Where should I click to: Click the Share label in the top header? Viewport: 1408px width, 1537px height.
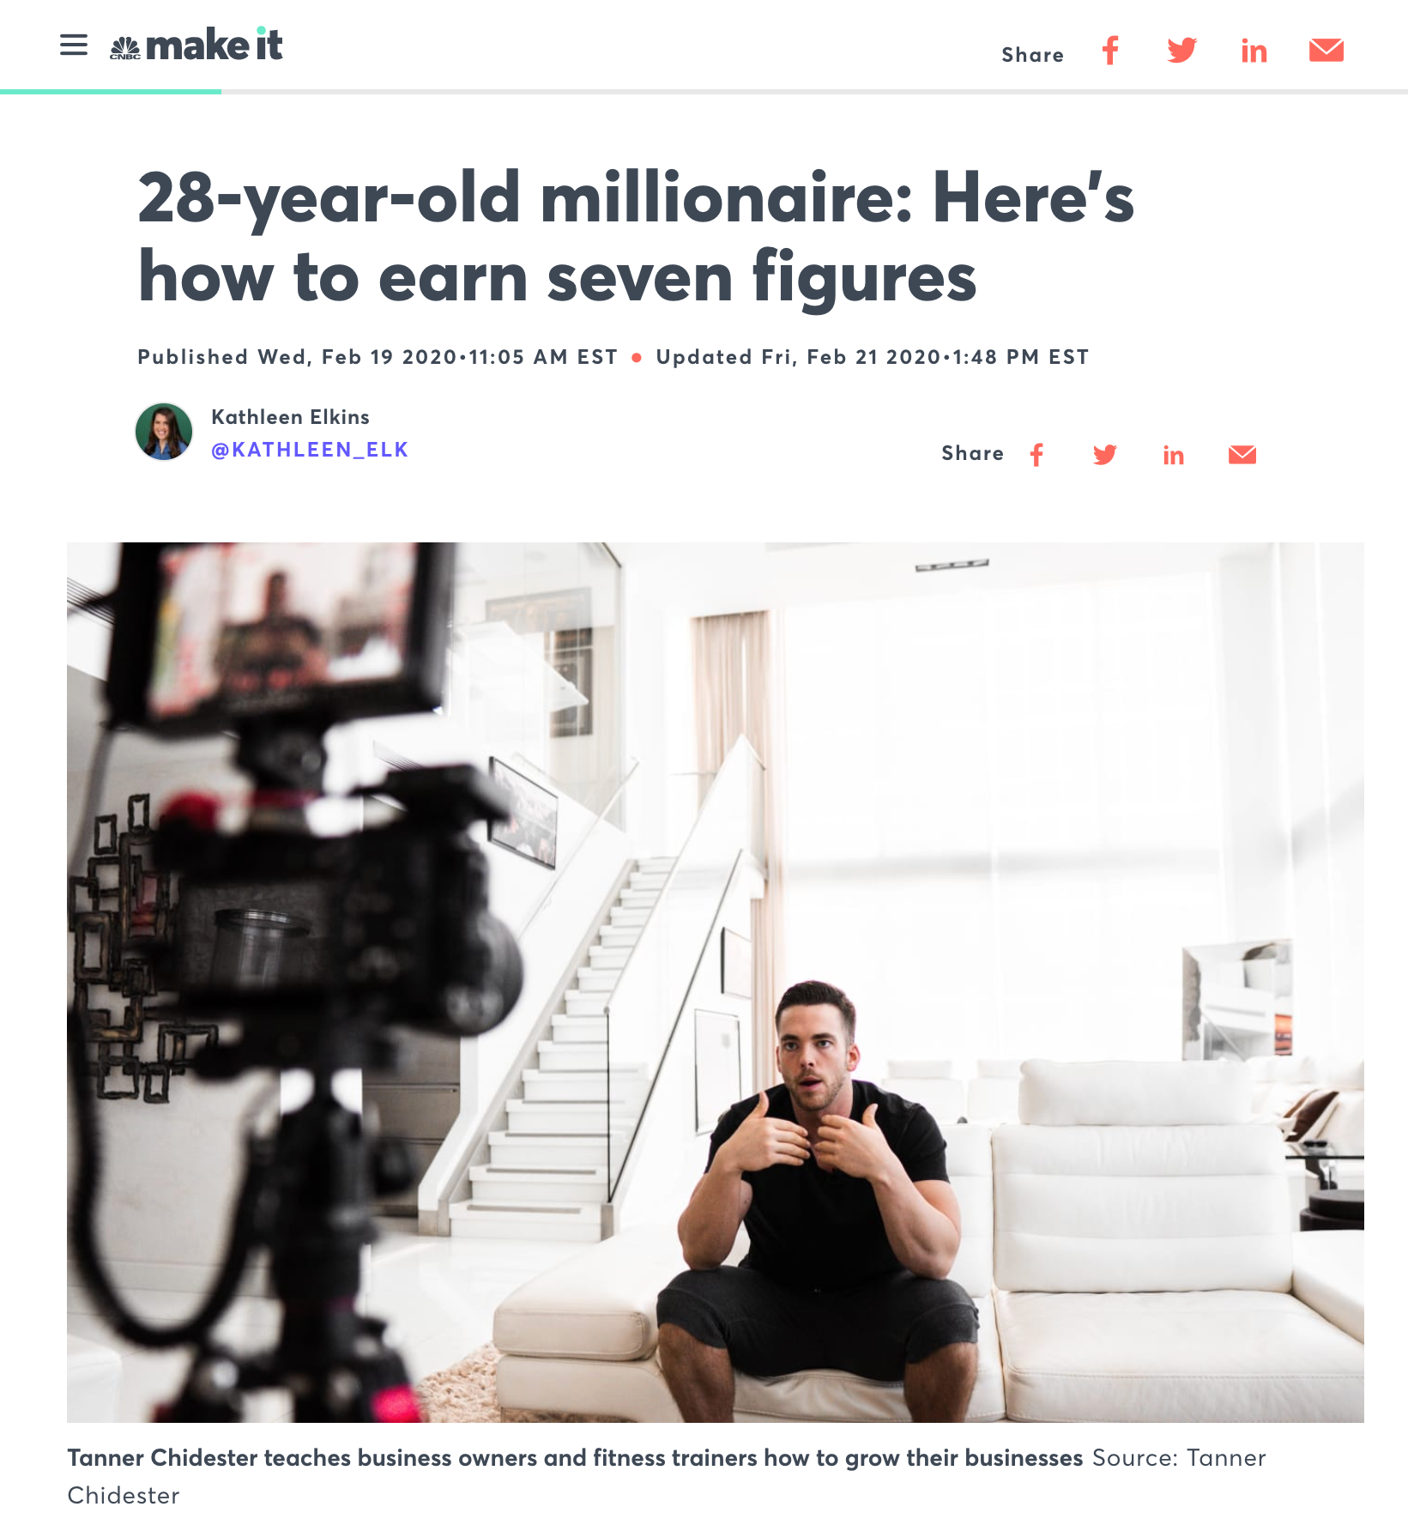point(1033,55)
